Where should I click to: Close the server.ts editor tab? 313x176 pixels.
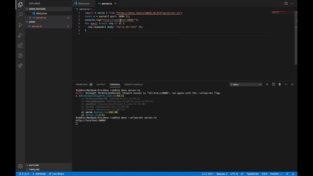[x=115, y=3]
